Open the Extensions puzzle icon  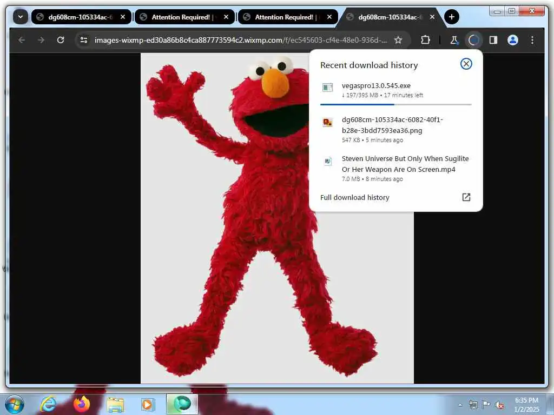(425, 40)
